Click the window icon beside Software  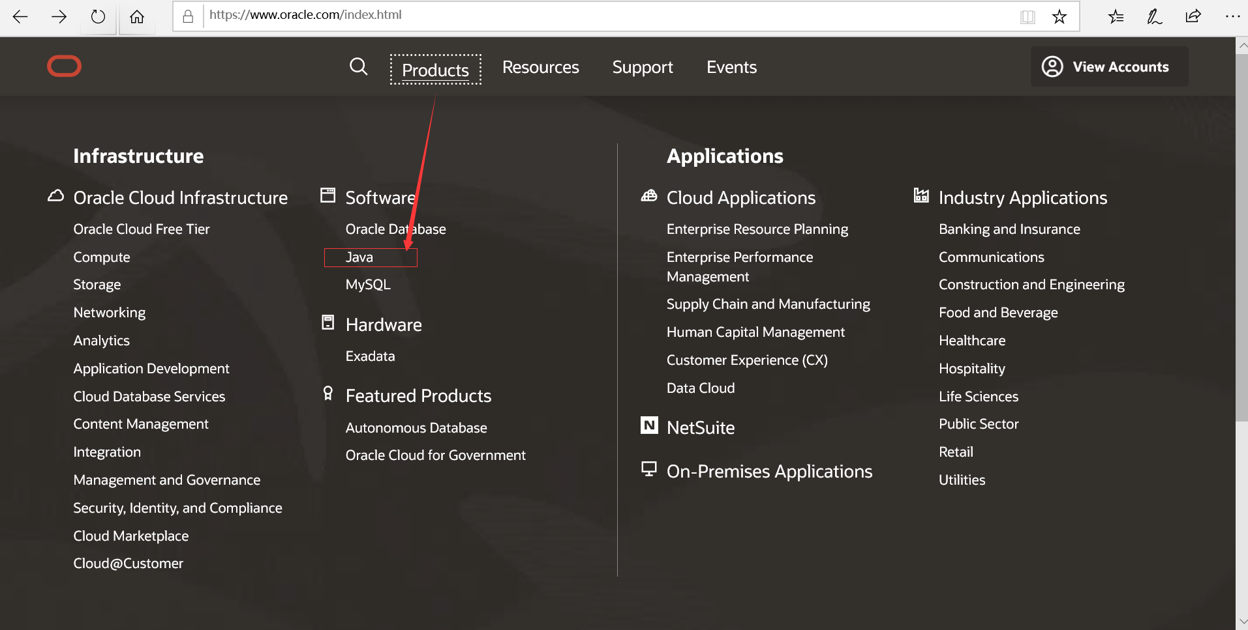coord(328,195)
